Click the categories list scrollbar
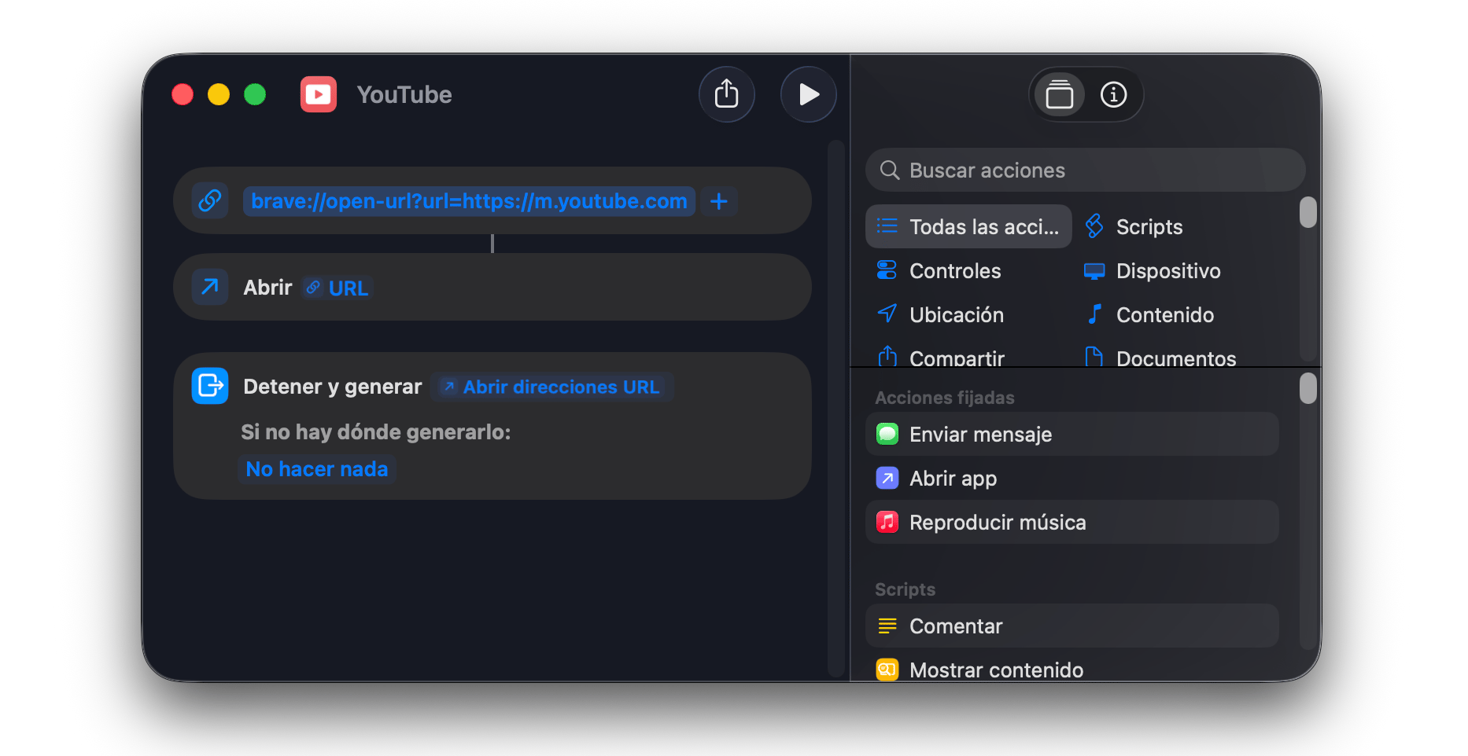The image size is (1468, 756). (x=1308, y=212)
